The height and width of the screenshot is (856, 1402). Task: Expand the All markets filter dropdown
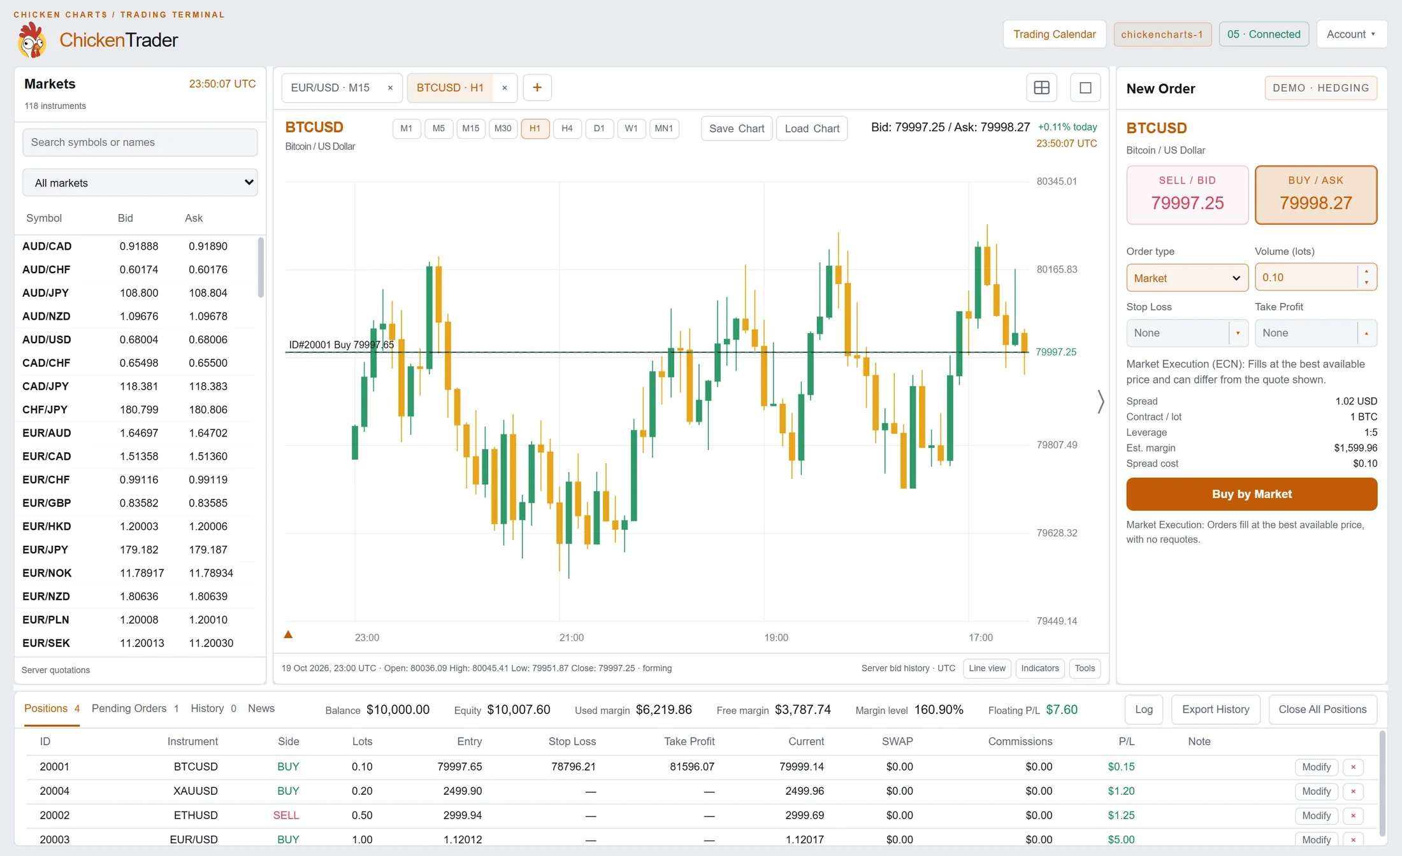140,183
